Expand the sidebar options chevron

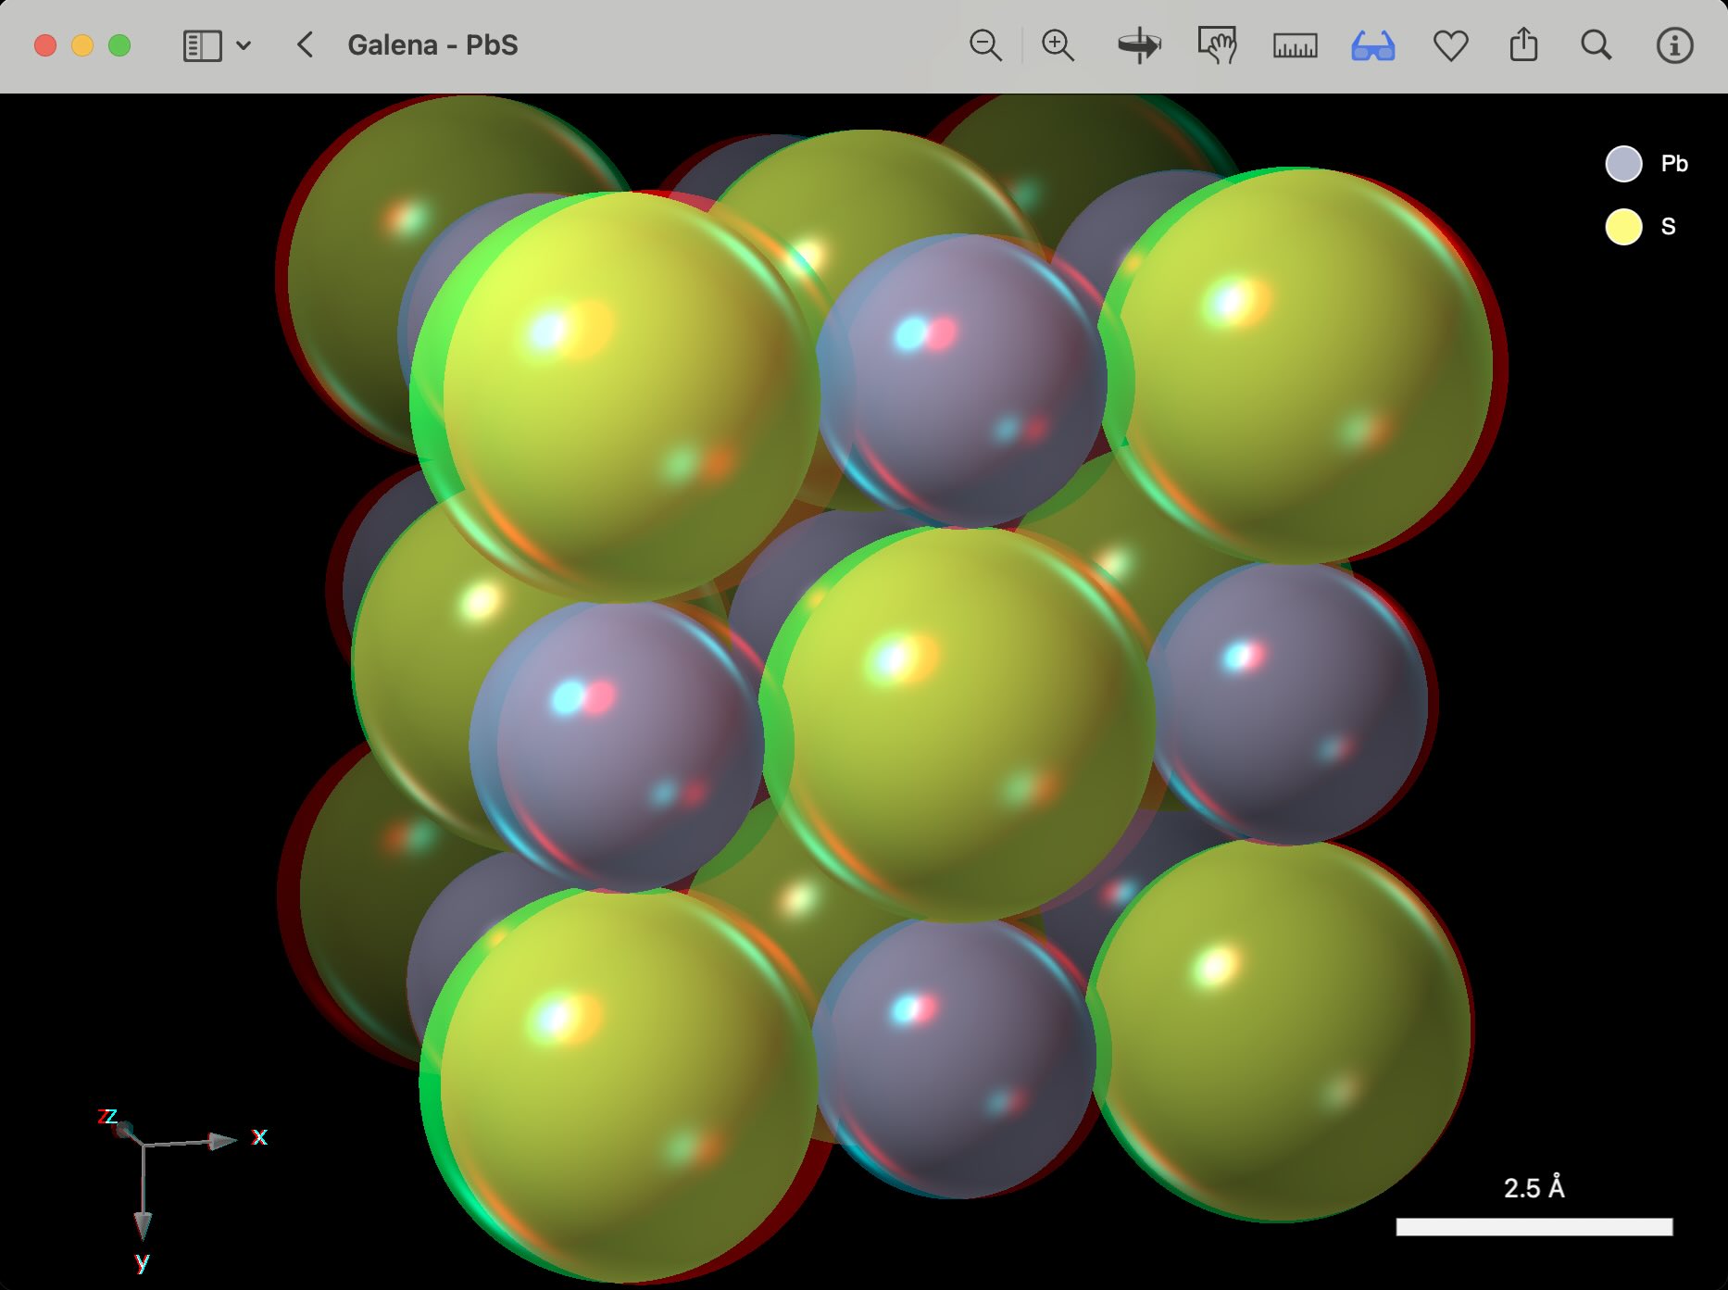pos(244,45)
